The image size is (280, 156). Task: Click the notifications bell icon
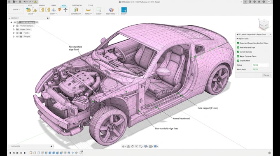tap(259, 2)
